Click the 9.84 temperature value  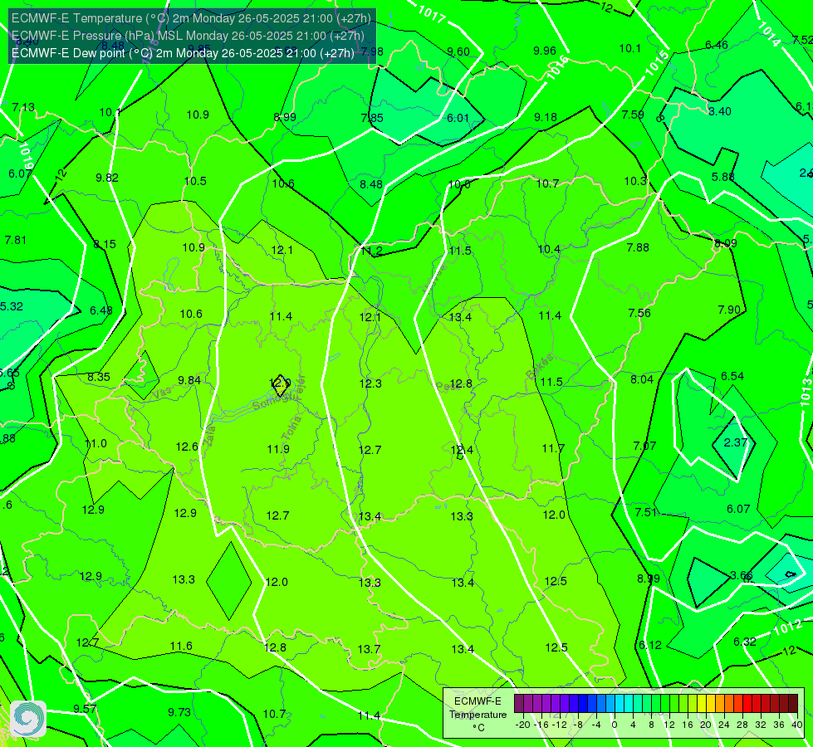[189, 380]
